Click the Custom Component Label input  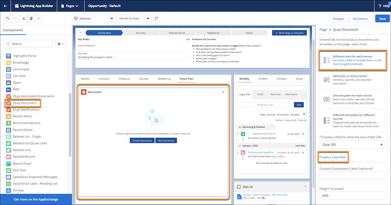coord(352,176)
